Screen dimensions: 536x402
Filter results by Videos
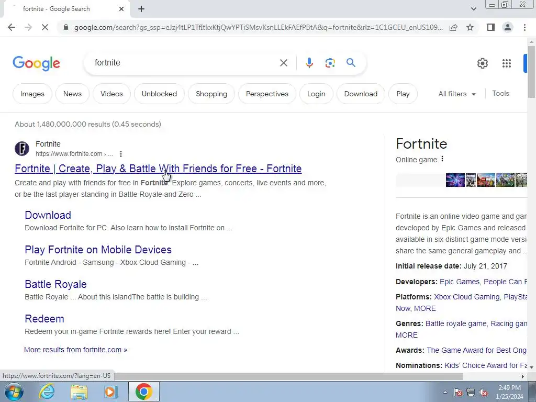click(x=111, y=94)
